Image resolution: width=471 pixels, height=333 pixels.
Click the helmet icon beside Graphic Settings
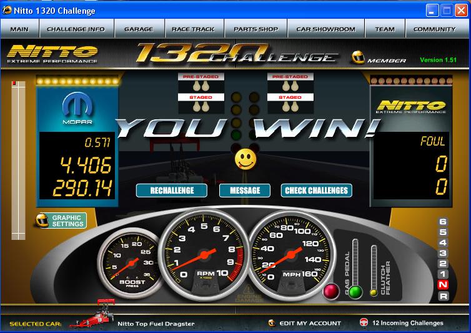(x=42, y=221)
